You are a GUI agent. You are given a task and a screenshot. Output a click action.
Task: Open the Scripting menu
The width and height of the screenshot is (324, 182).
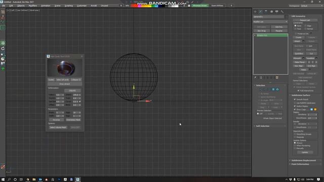coord(69,6)
